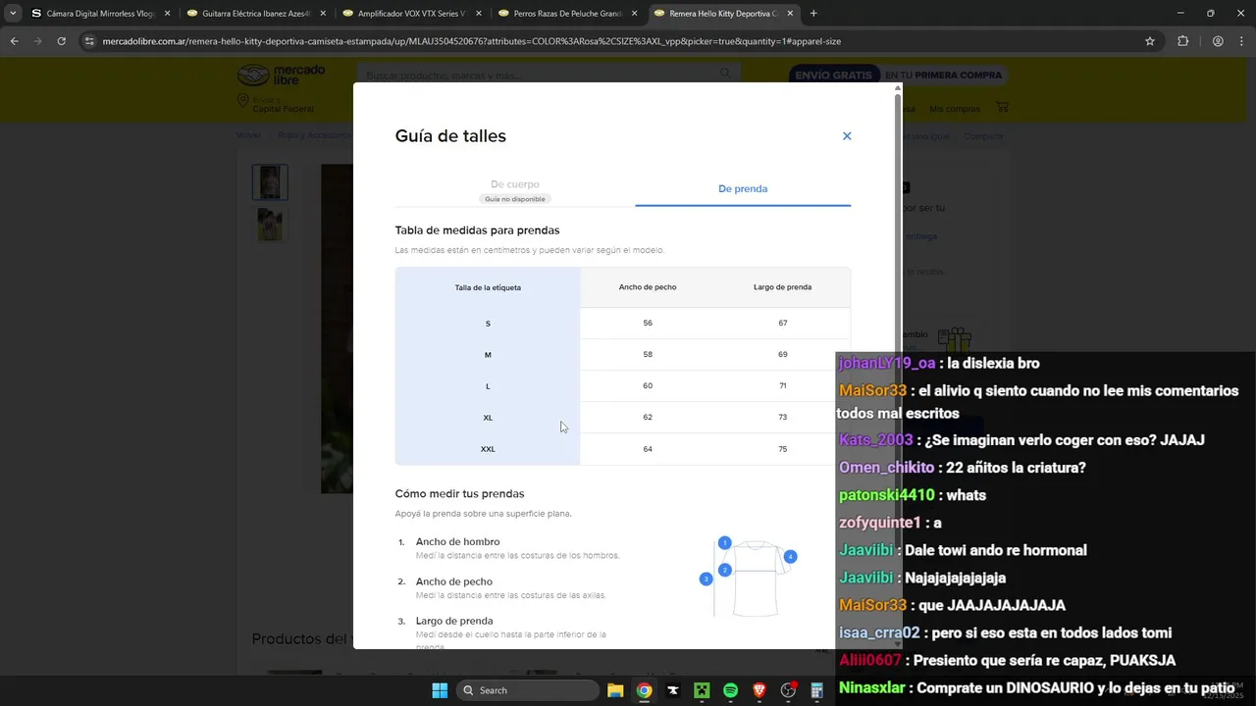Close the Perros Razas De Peluche tab

coord(635,14)
